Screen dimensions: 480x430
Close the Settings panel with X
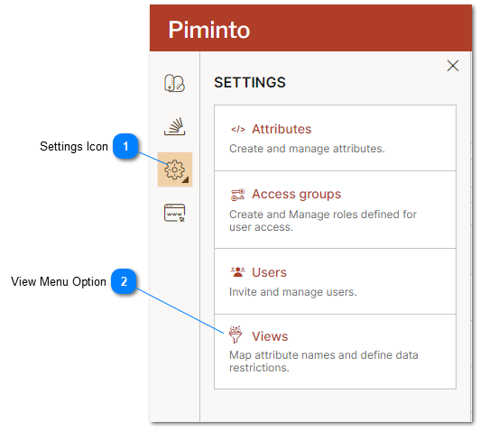[452, 66]
